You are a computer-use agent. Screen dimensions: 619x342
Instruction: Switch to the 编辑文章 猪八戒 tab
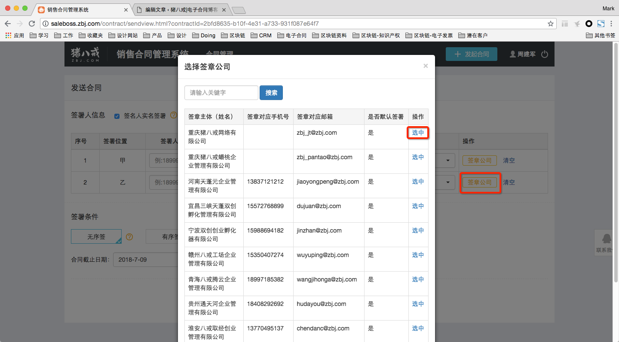pos(181,9)
